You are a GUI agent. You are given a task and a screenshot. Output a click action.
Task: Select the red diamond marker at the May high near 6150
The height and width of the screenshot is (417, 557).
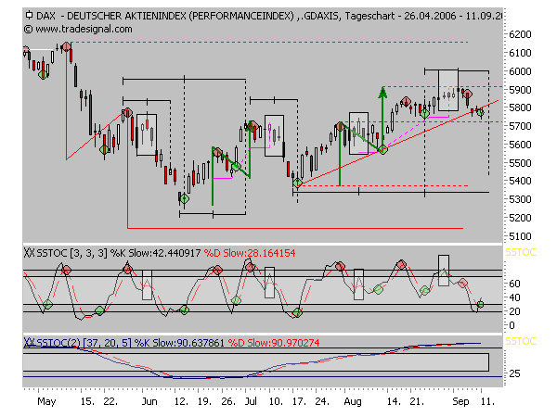[66, 47]
